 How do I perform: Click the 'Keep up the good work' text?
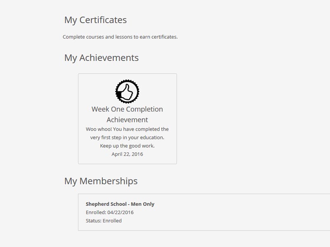click(127, 146)
